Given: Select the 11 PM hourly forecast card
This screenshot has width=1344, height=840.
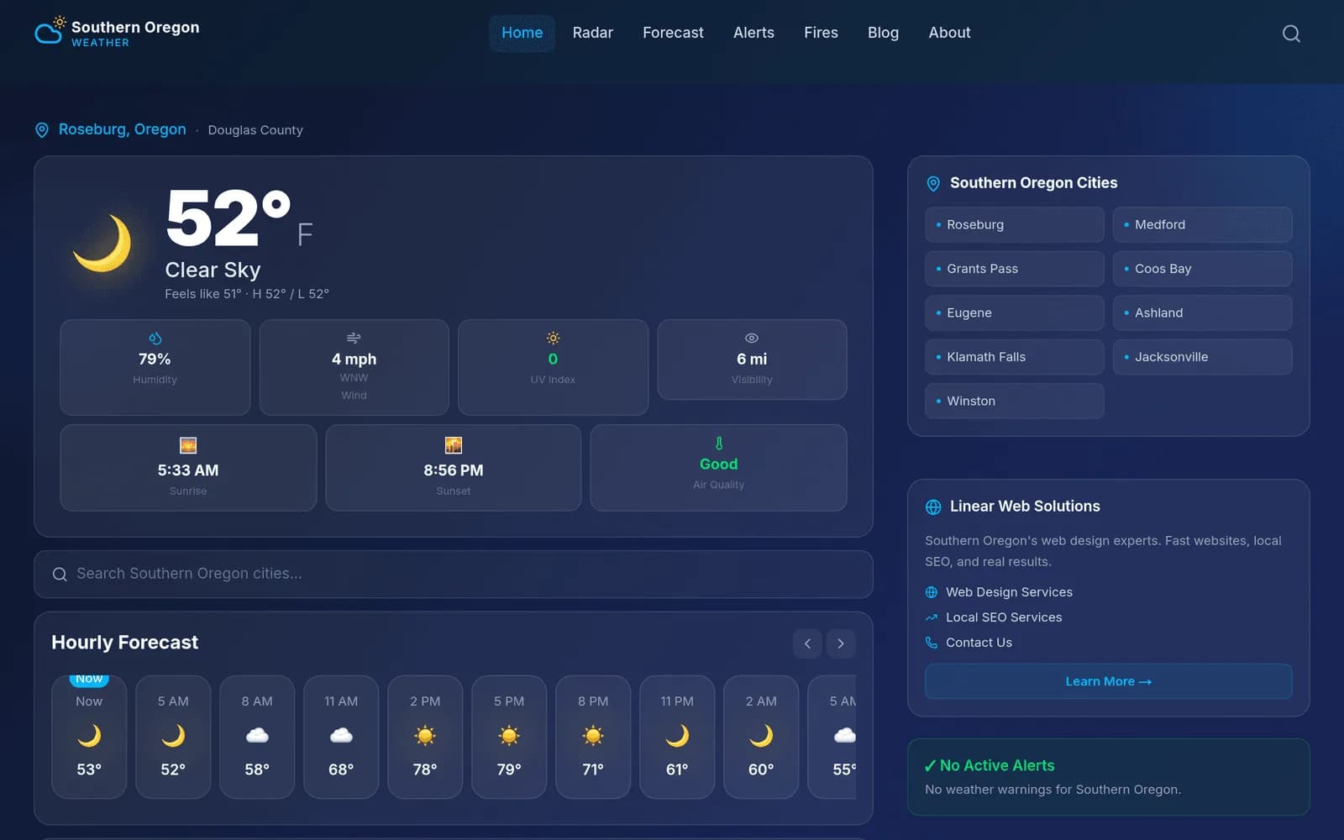Looking at the screenshot, I should pos(677,737).
